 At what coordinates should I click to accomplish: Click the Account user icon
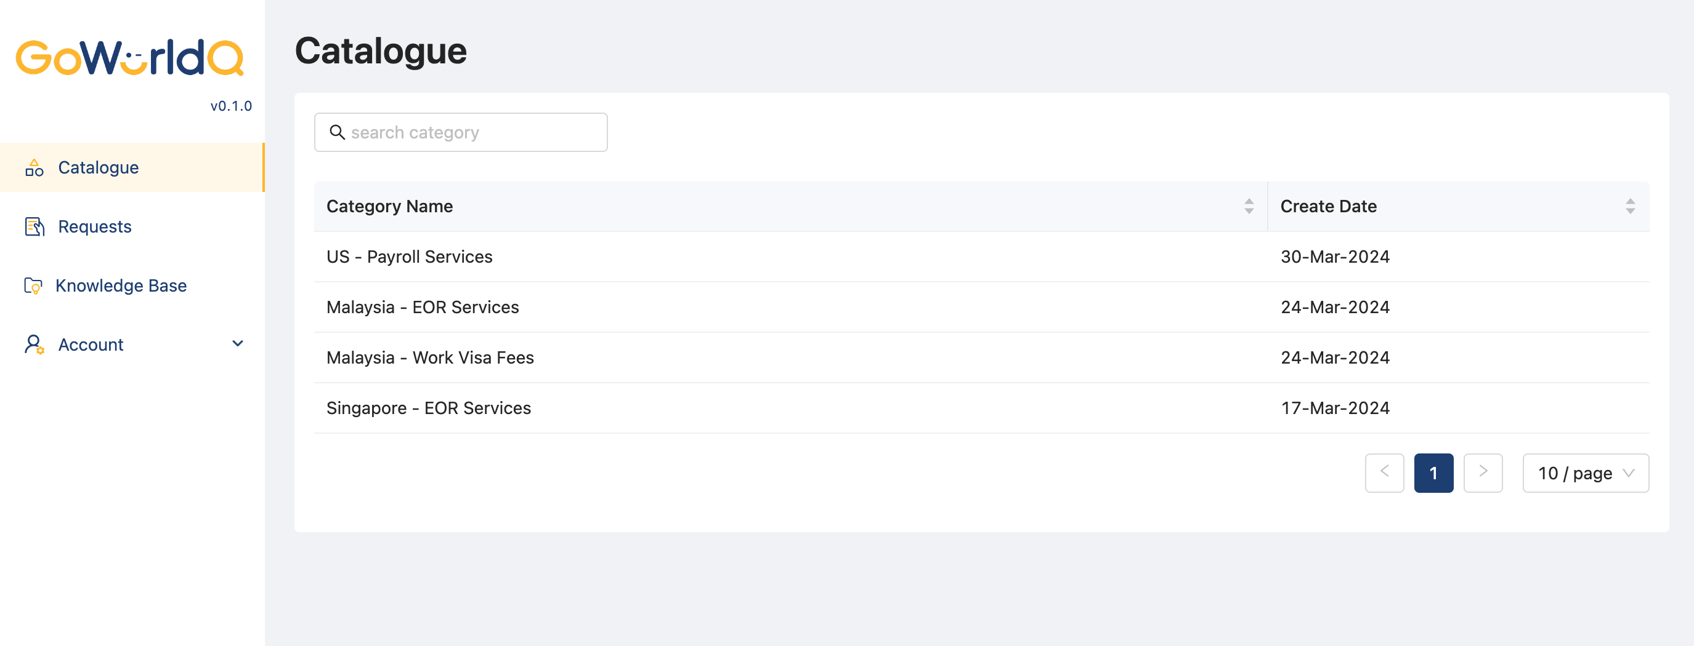coord(34,345)
